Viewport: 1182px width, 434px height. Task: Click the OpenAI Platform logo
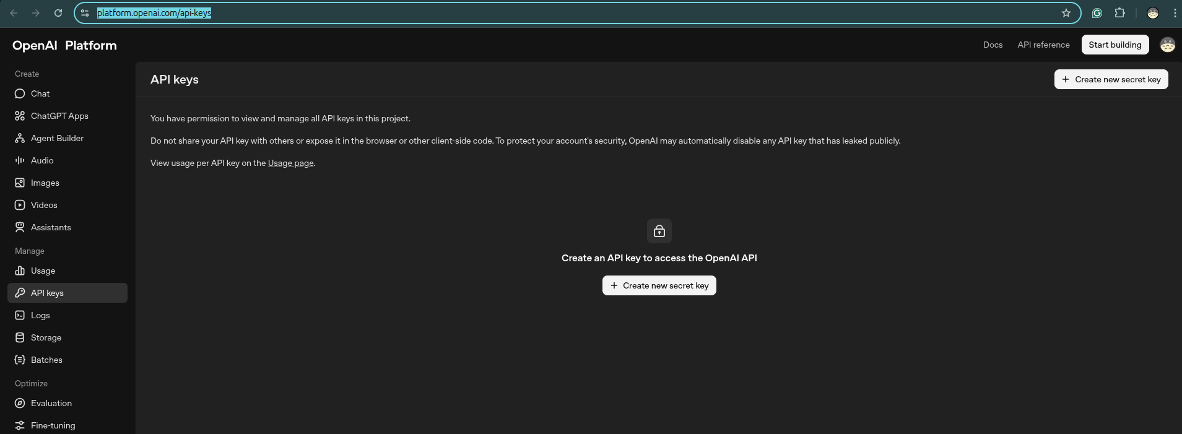64,45
